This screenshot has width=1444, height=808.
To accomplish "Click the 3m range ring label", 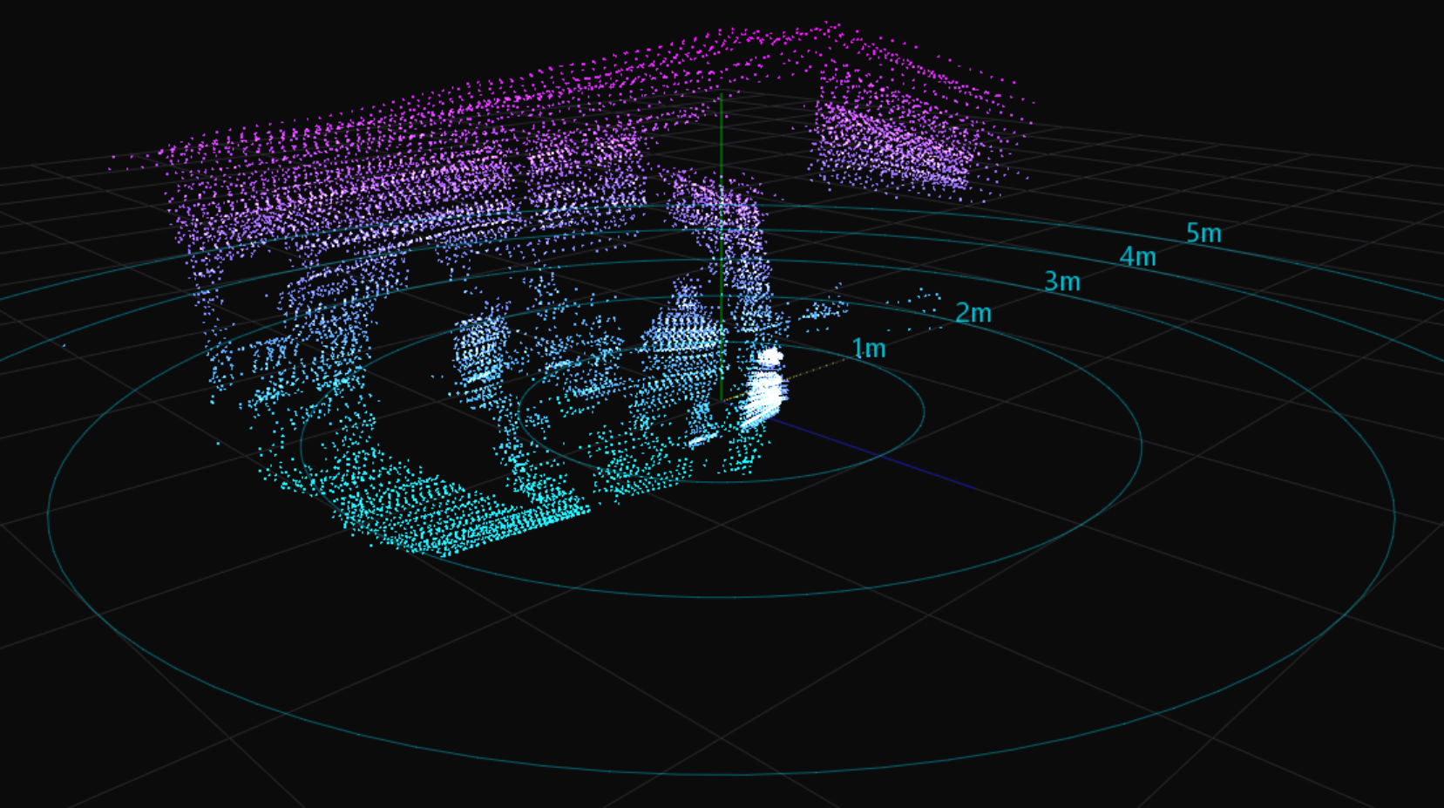I will (x=1062, y=282).
